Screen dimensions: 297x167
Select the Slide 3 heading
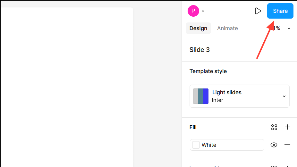coord(199,50)
